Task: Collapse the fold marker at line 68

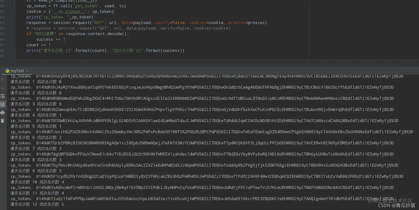Action: coord(15,50)
